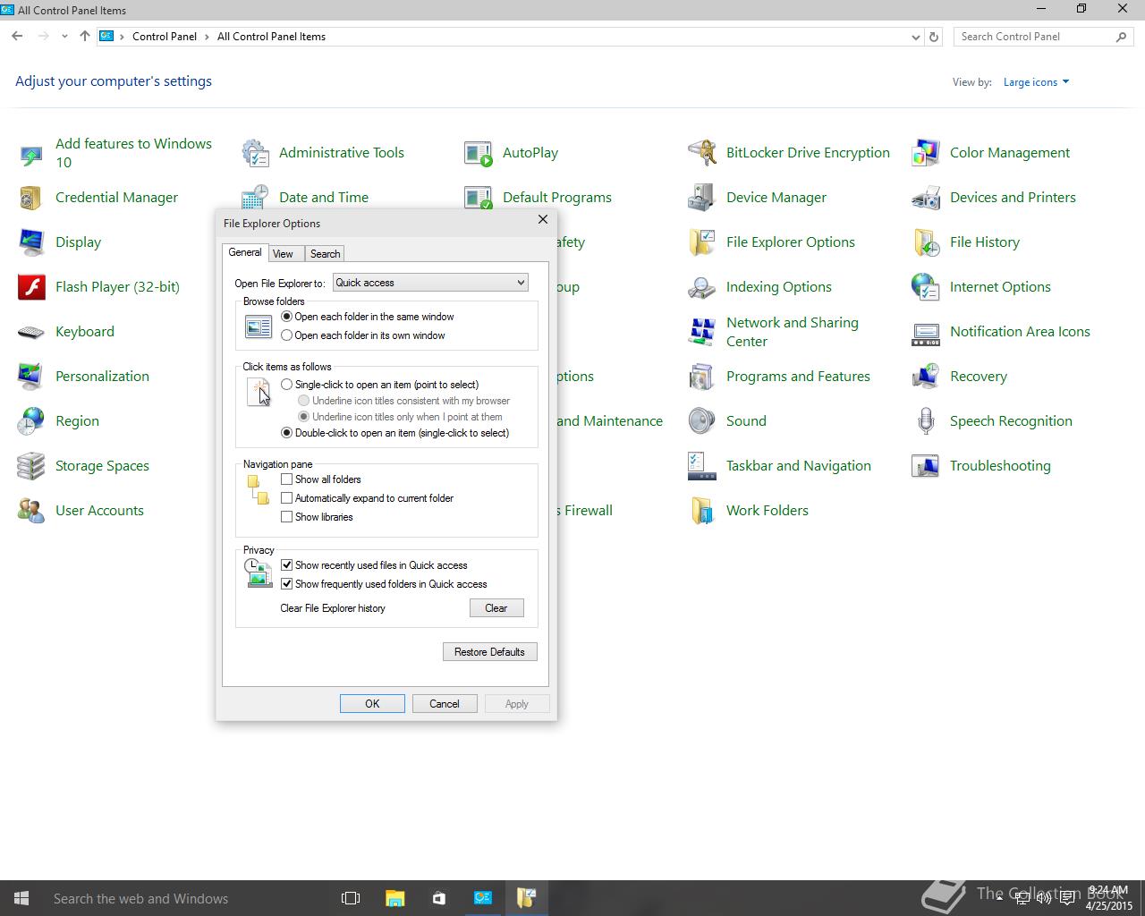Open the Credential Manager icon
The width and height of the screenshot is (1145, 916).
pos(31,198)
